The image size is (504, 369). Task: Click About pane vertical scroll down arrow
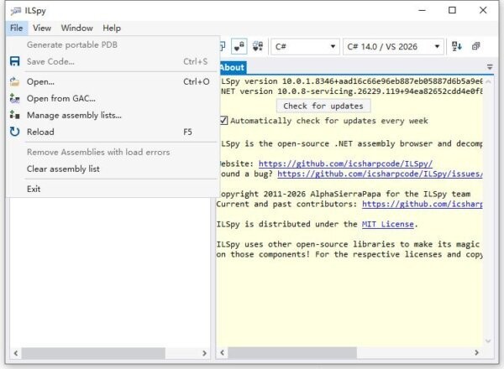488,340
